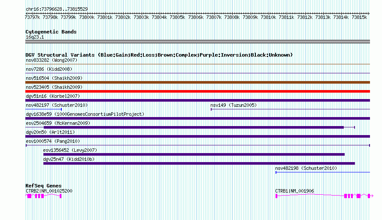Select the dgv20n50 (Arlt2011) label
Screen dimensions: 382x220
(50, 132)
